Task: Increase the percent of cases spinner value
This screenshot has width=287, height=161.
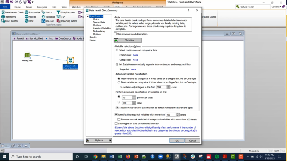Action: pos(134,97)
